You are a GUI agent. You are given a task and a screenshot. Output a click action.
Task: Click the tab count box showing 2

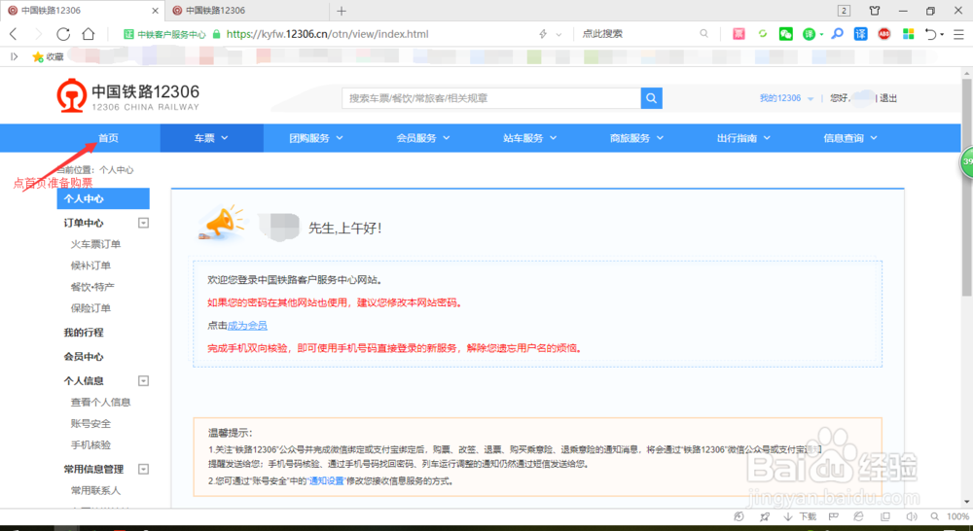pyautogui.click(x=844, y=11)
